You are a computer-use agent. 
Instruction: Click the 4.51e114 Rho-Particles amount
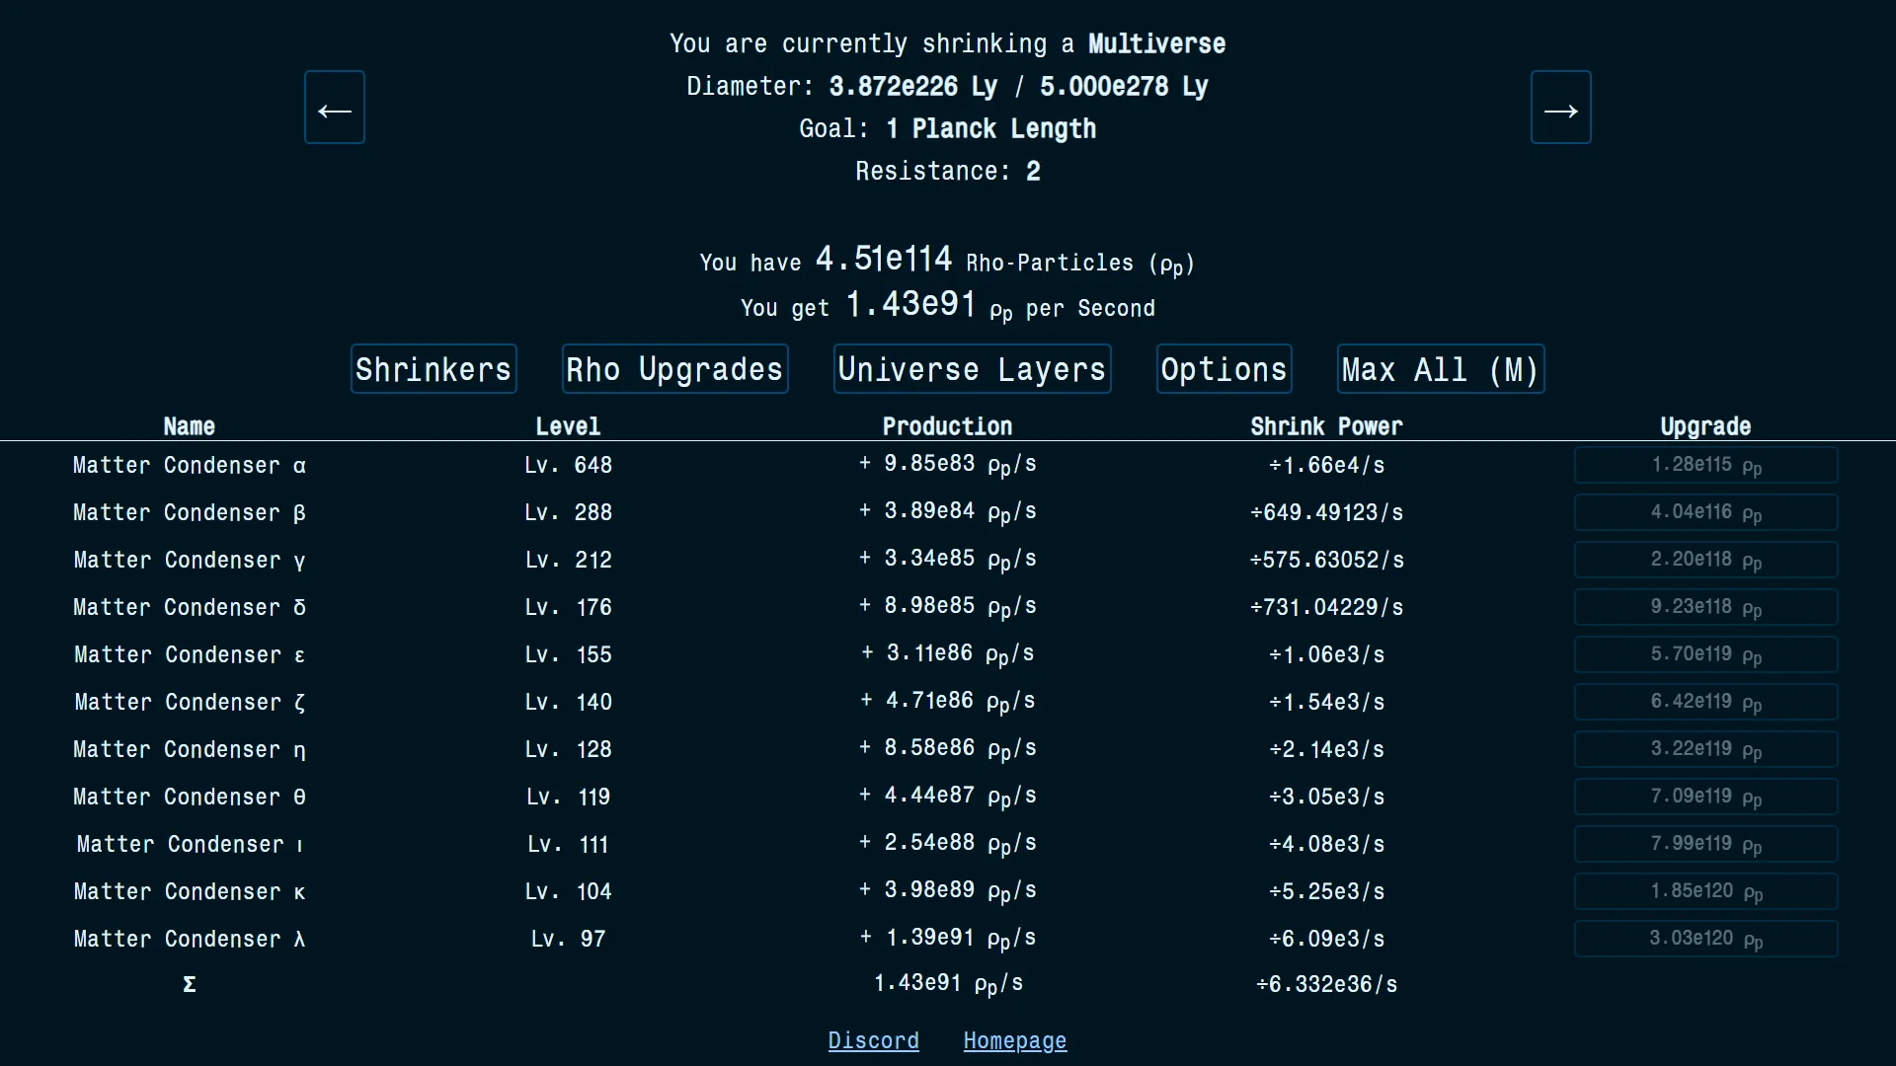(x=883, y=259)
